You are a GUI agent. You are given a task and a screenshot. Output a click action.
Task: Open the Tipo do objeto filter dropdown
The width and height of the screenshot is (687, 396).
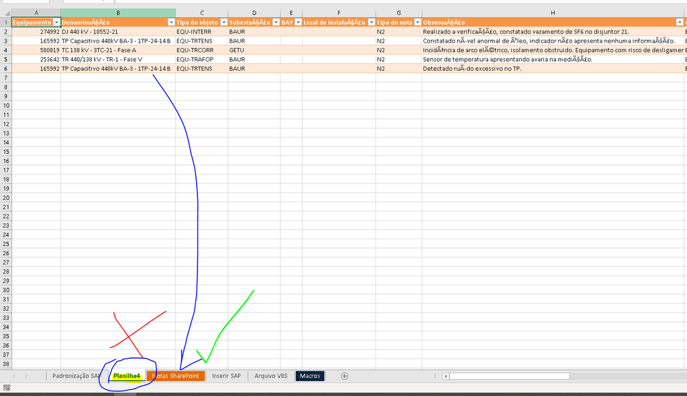[x=223, y=22]
